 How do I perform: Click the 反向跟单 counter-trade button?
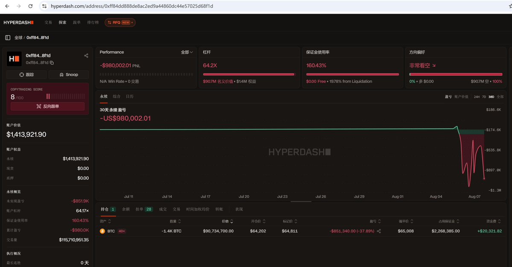point(48,106)
